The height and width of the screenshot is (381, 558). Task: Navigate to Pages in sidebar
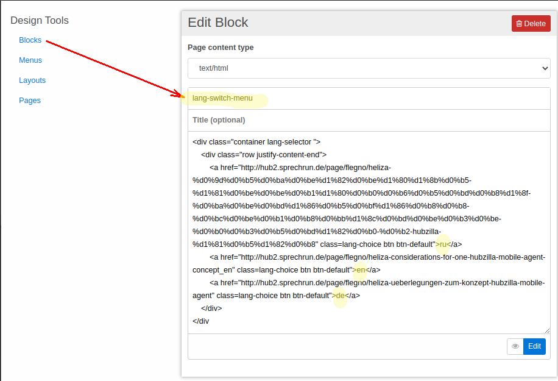click(x=30, y=101)
